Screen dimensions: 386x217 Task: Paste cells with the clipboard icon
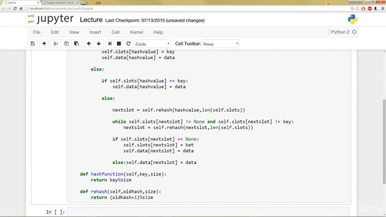(77, 44)
